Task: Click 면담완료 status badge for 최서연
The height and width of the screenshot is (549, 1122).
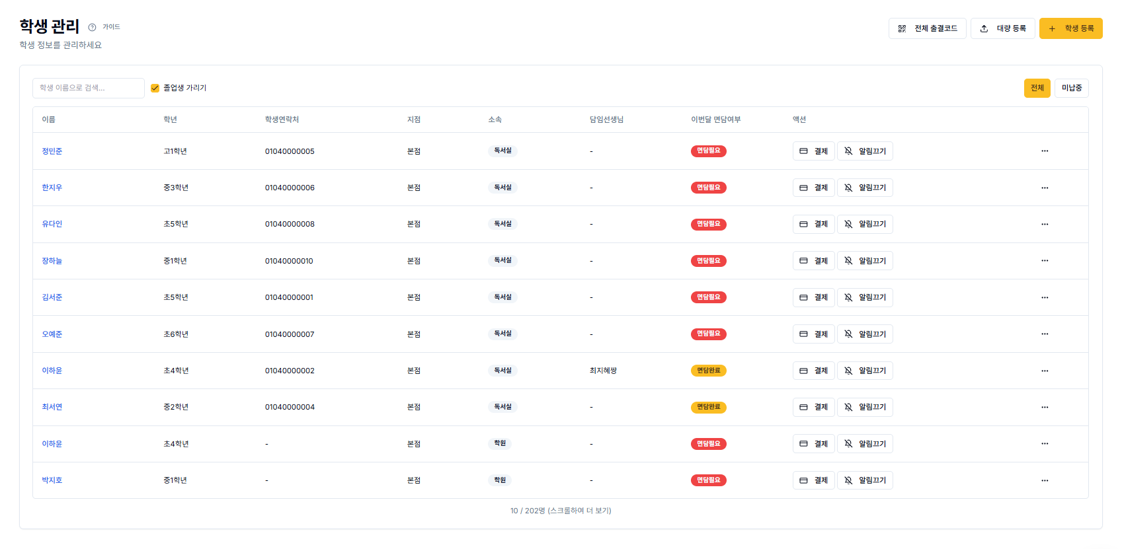Action: (708, 407)
